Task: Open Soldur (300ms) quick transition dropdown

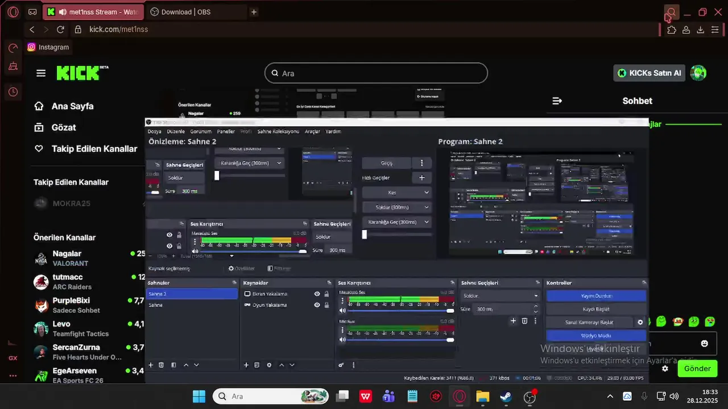Action: pyautogui.click(x=396, y=207)
